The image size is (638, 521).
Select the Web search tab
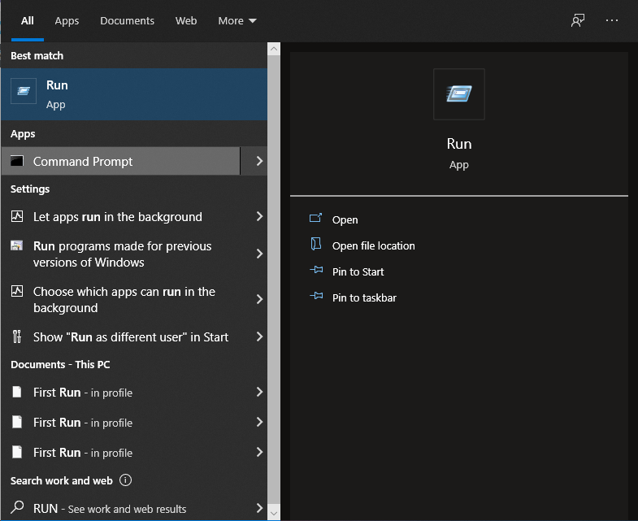[186, 21]
